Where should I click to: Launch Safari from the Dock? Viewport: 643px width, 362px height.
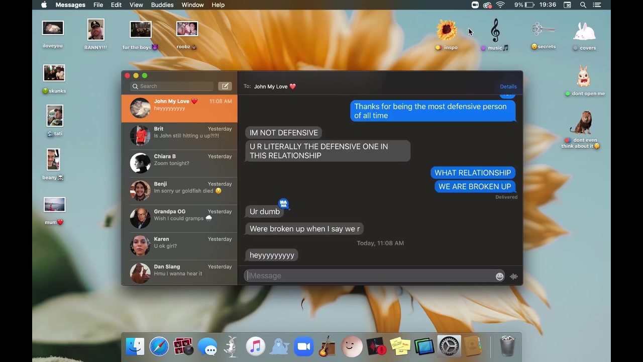click(x=159, y=347)
